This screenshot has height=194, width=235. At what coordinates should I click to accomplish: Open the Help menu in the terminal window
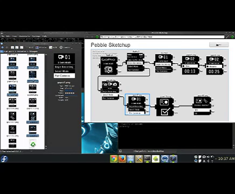44,36
